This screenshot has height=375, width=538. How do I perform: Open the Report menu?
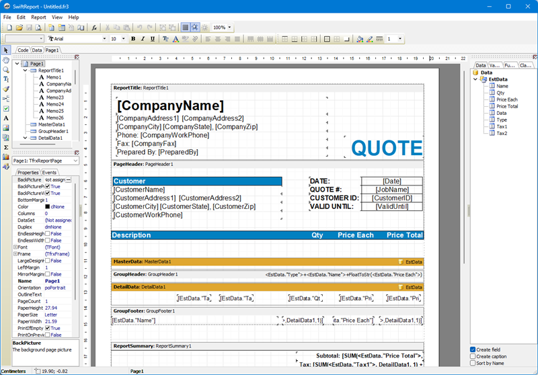click(38, 17)
